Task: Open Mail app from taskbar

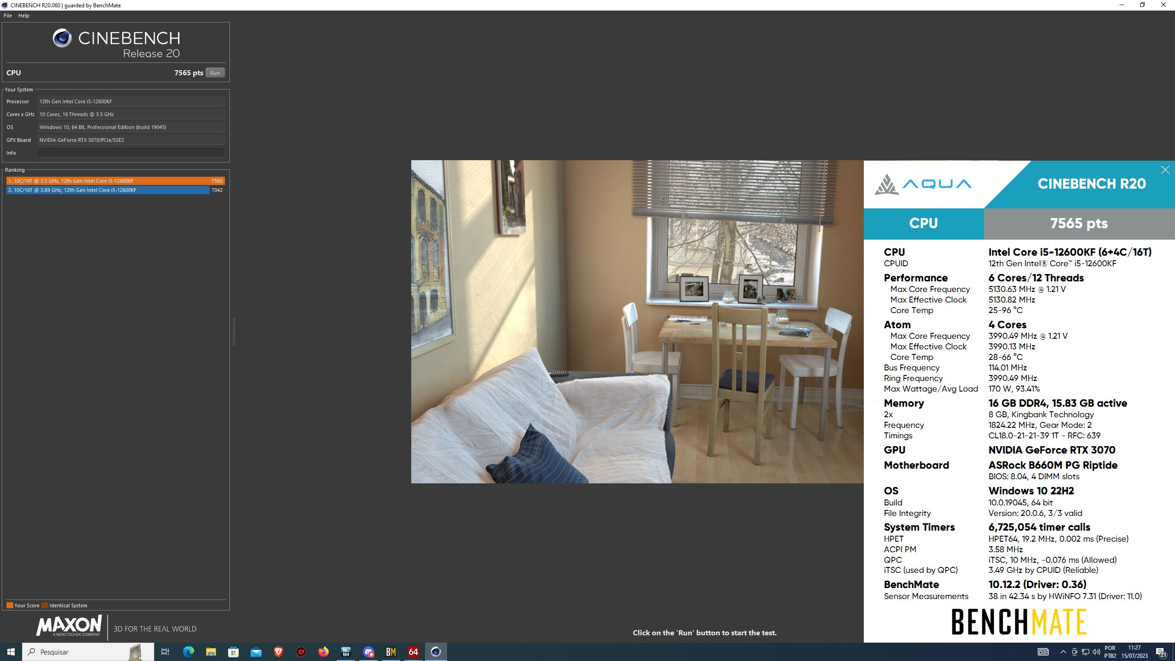Action: pyautogui.click(x=256, y=652)
